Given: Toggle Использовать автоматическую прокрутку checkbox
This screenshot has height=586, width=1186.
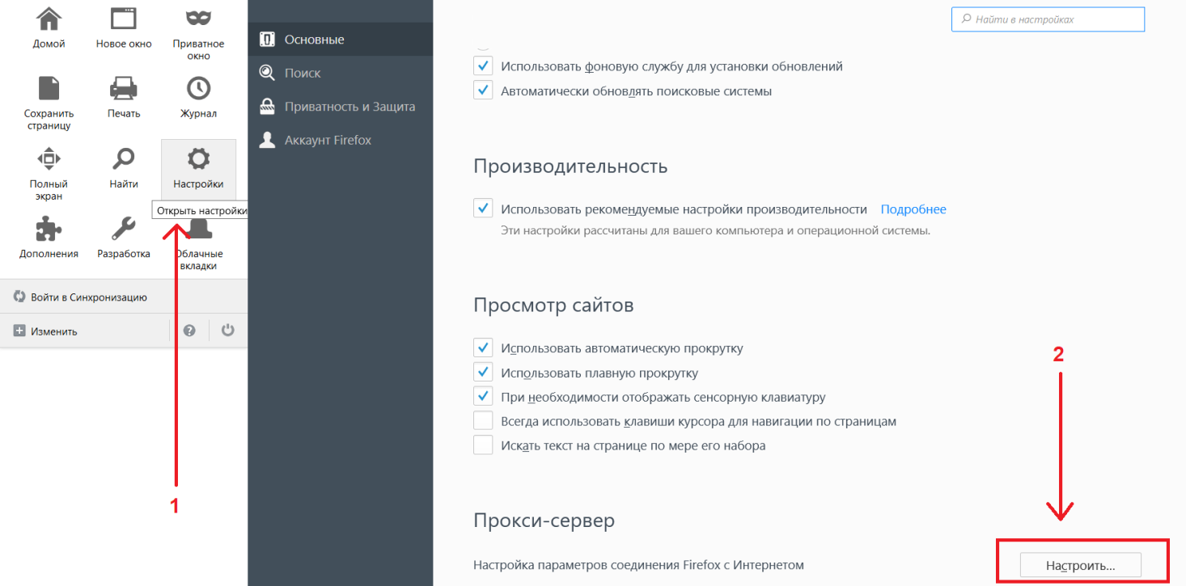Looking at the screenshot, I should point(483,348).
